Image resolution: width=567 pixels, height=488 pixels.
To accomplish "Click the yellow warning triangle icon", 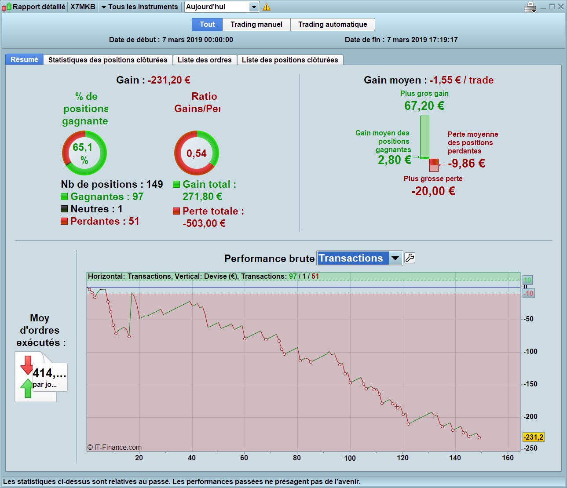I will 267,7.
